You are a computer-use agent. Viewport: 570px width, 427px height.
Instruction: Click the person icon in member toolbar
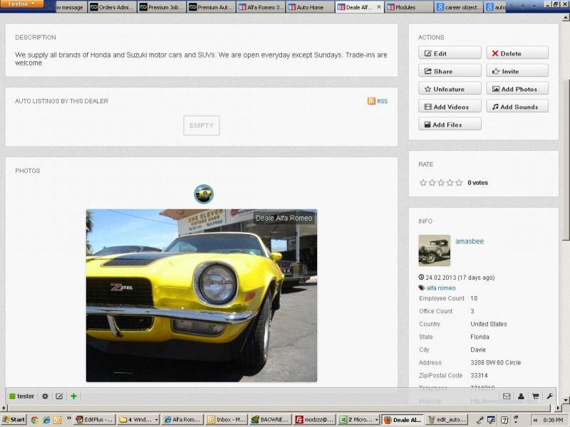click(x=521, y=396)
